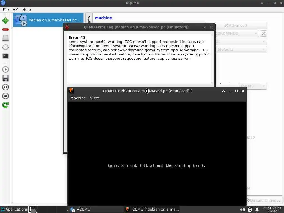The image size is (284, 213).
Task: Pause the VM with the pause icon
Action: click(6, 87)
